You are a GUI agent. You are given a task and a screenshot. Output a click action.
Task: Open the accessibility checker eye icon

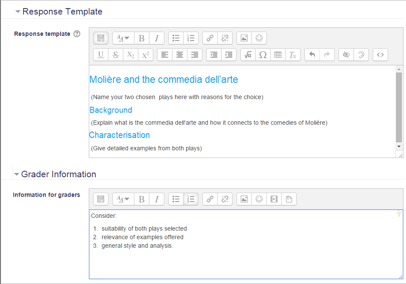pos(346,55)
